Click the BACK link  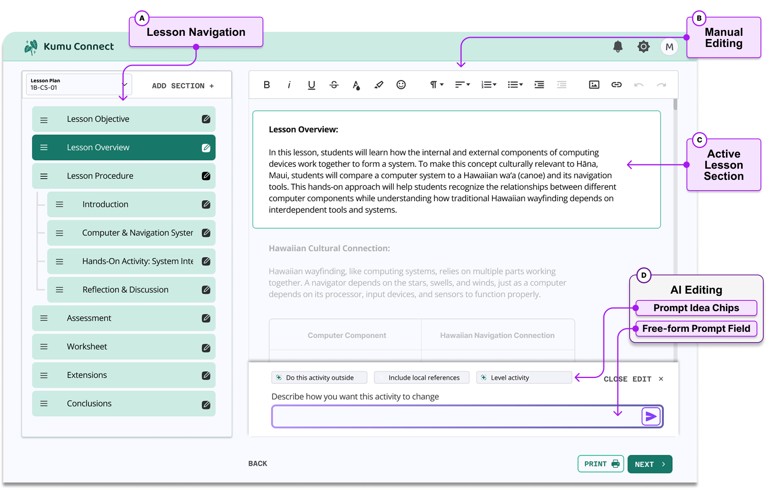click(258, 464)
